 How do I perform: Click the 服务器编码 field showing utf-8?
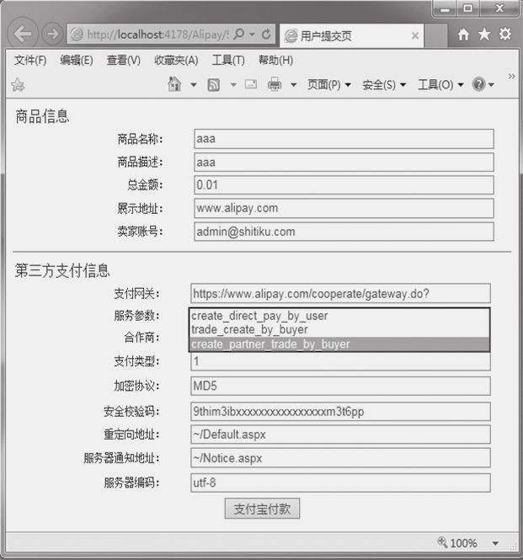[x=340, y=483]
